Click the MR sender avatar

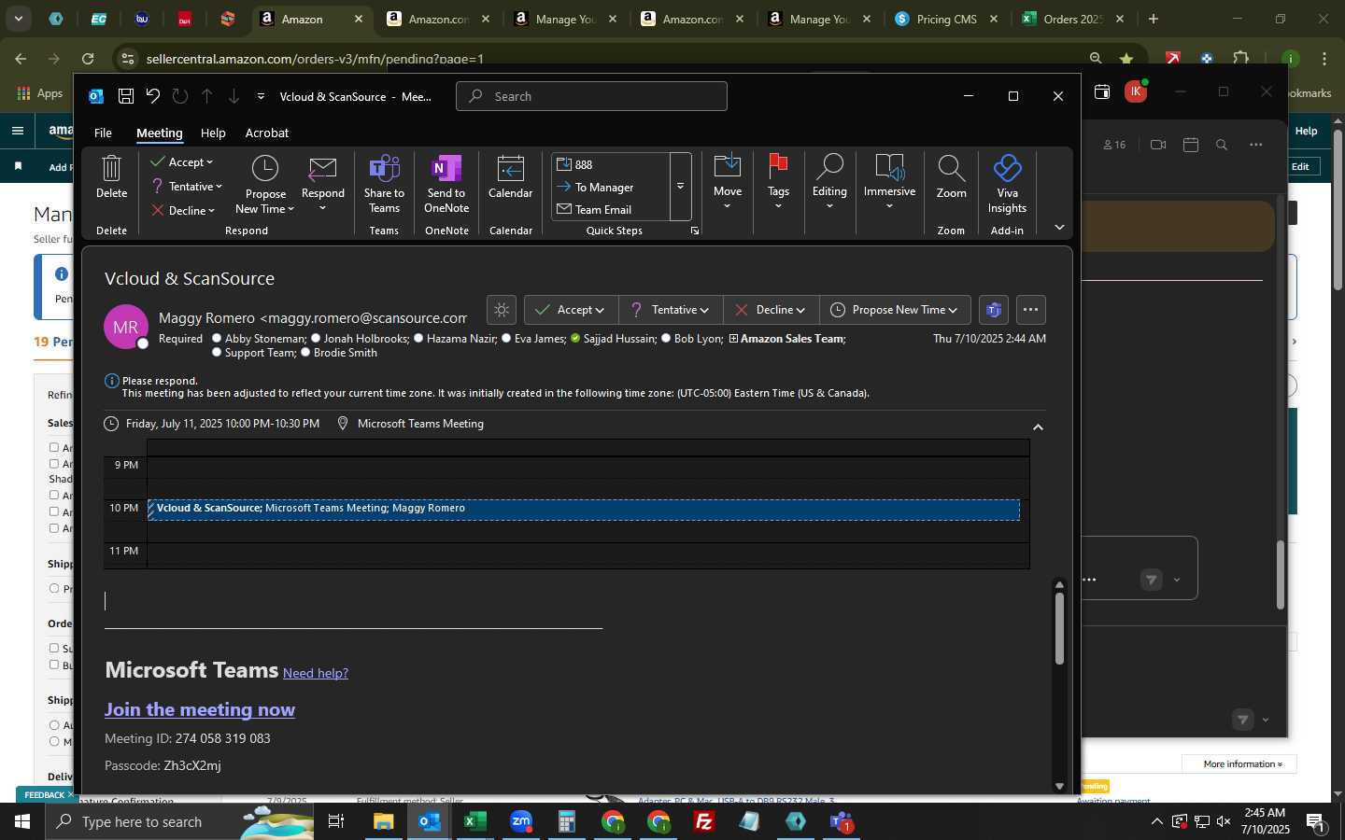[126, 328]
